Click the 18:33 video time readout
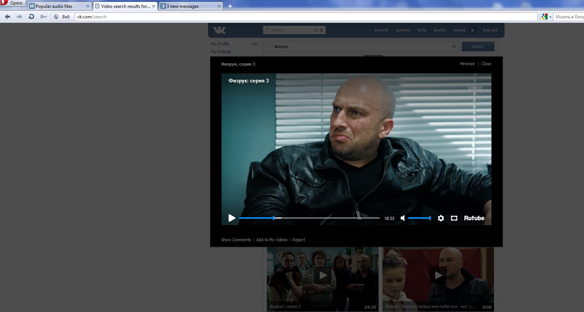The image size is (584, 312). click(389, 218)
